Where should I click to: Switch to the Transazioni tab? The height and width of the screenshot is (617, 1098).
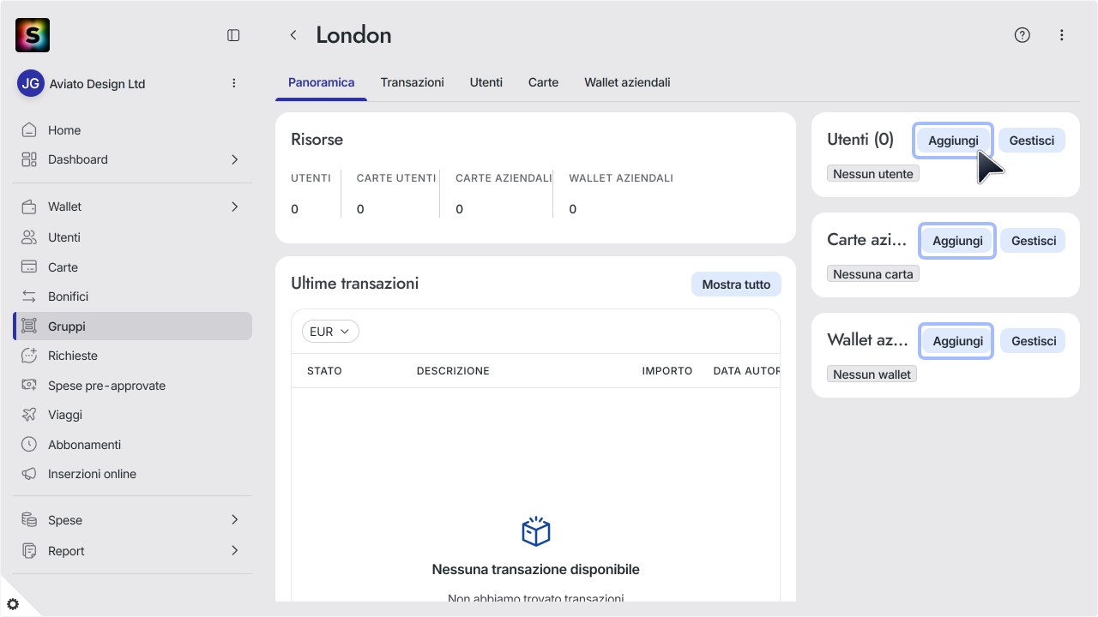pyautogui.click(x=413, y=82)
